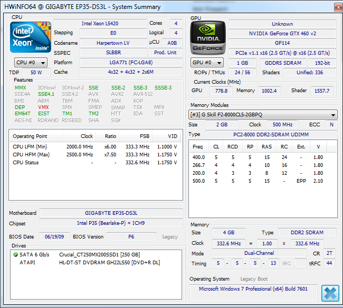The height and width of the screenshot is (308, 343).
Task: Click the red VMX feature label
Action: [x=43, y=107]
